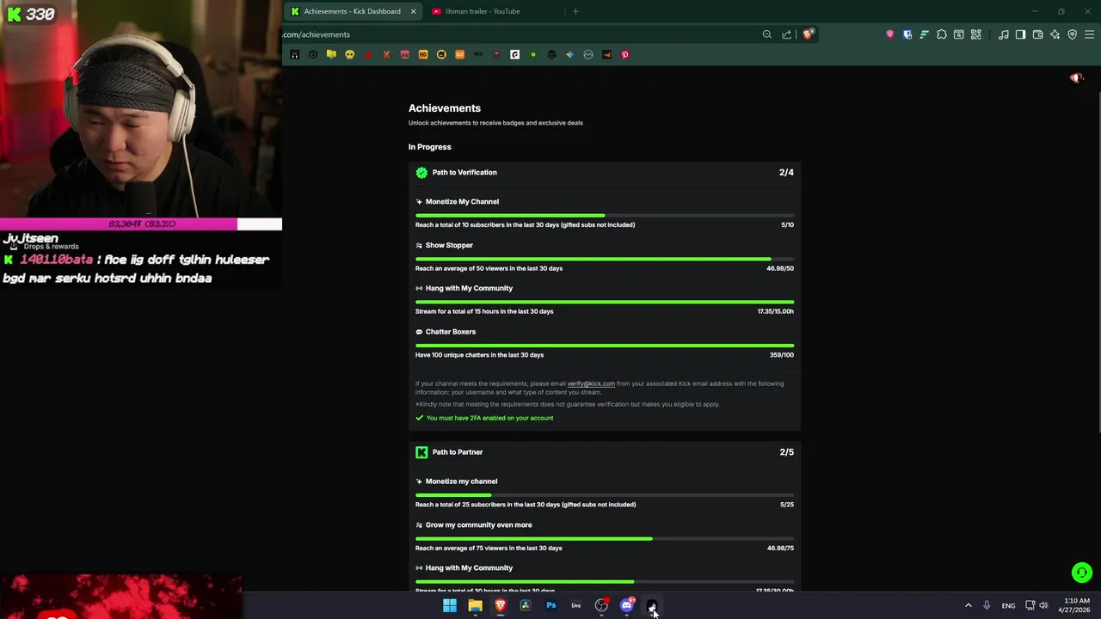Click the Hang with My Community 17.35/15.00h value
The height and width of the screenshot is (619, 1101).
point(775,311)
